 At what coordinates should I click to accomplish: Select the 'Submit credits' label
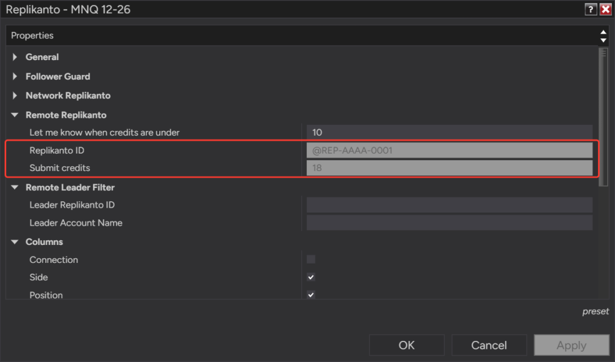[59, 168]
